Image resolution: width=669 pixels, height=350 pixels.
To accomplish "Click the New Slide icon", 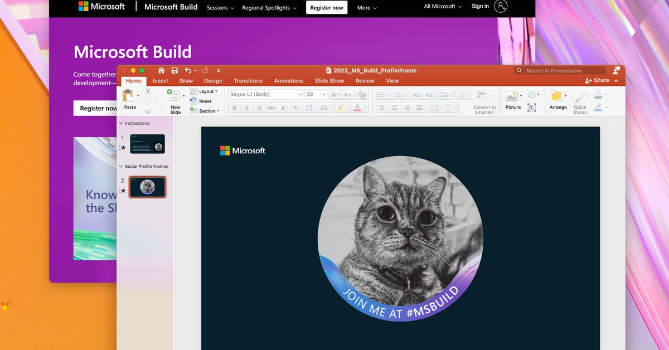I will tap(173, 95).
